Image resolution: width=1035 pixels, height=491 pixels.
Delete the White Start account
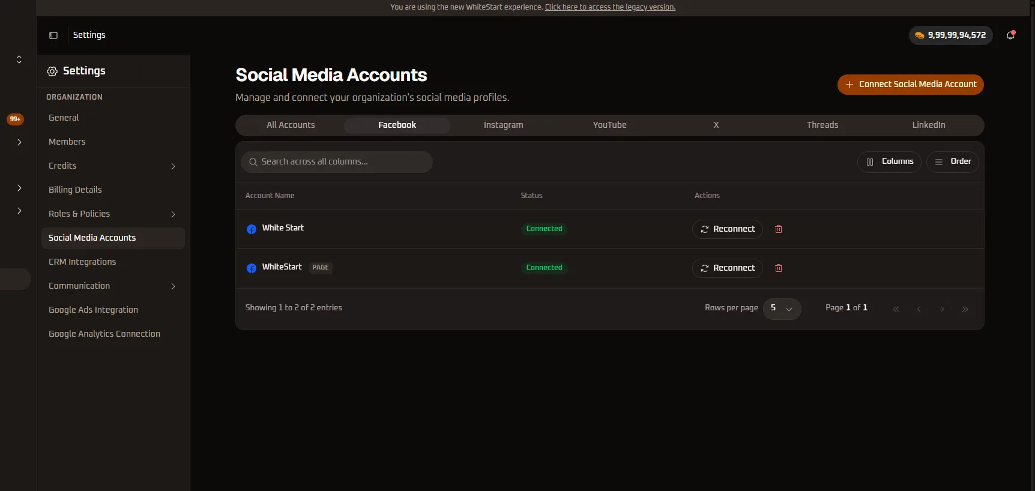779,229
